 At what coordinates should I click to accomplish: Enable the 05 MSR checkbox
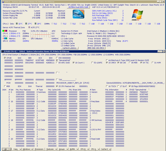point(129,63)
